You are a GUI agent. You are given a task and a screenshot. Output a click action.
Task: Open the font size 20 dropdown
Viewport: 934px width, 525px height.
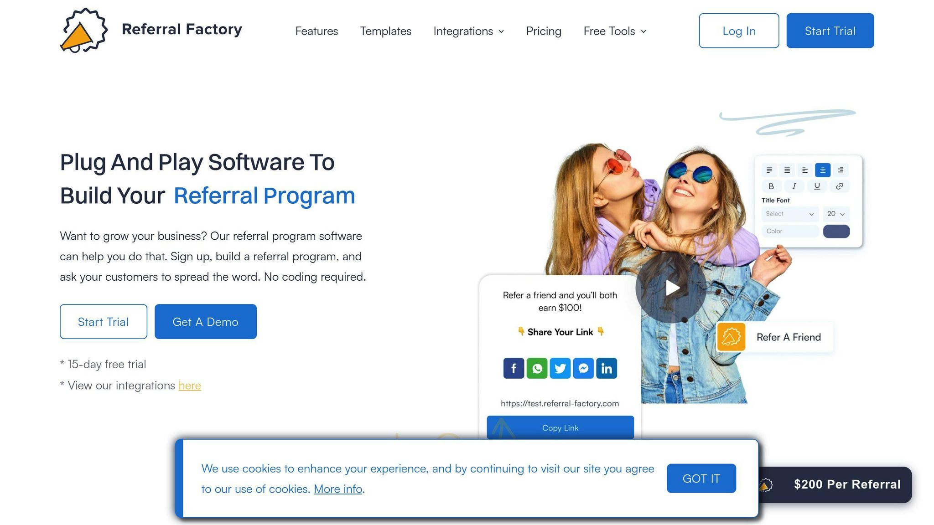tap(836, 214)
